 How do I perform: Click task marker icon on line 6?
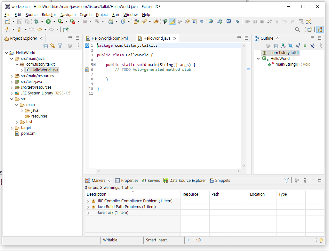click(x=87, y=69)
